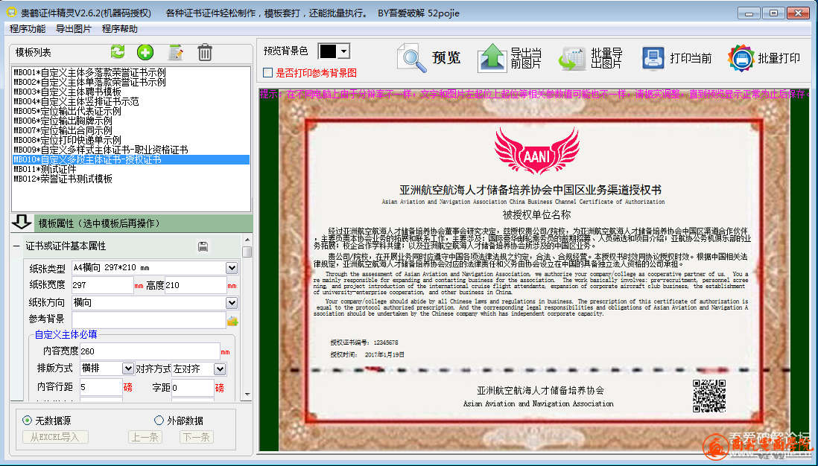Open the 导出图片 menu
The height and width of the screenshot is (466, 818).
[74, 29]
